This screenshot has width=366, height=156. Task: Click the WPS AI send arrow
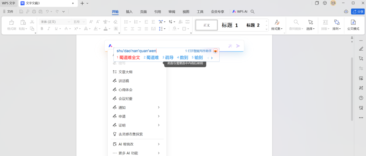[238, 46]
